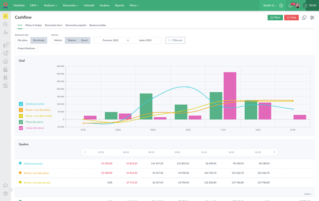Viewport: 319px width, 201px height.
Task: Open the Studio Q account dropdown
Action: 270,5
